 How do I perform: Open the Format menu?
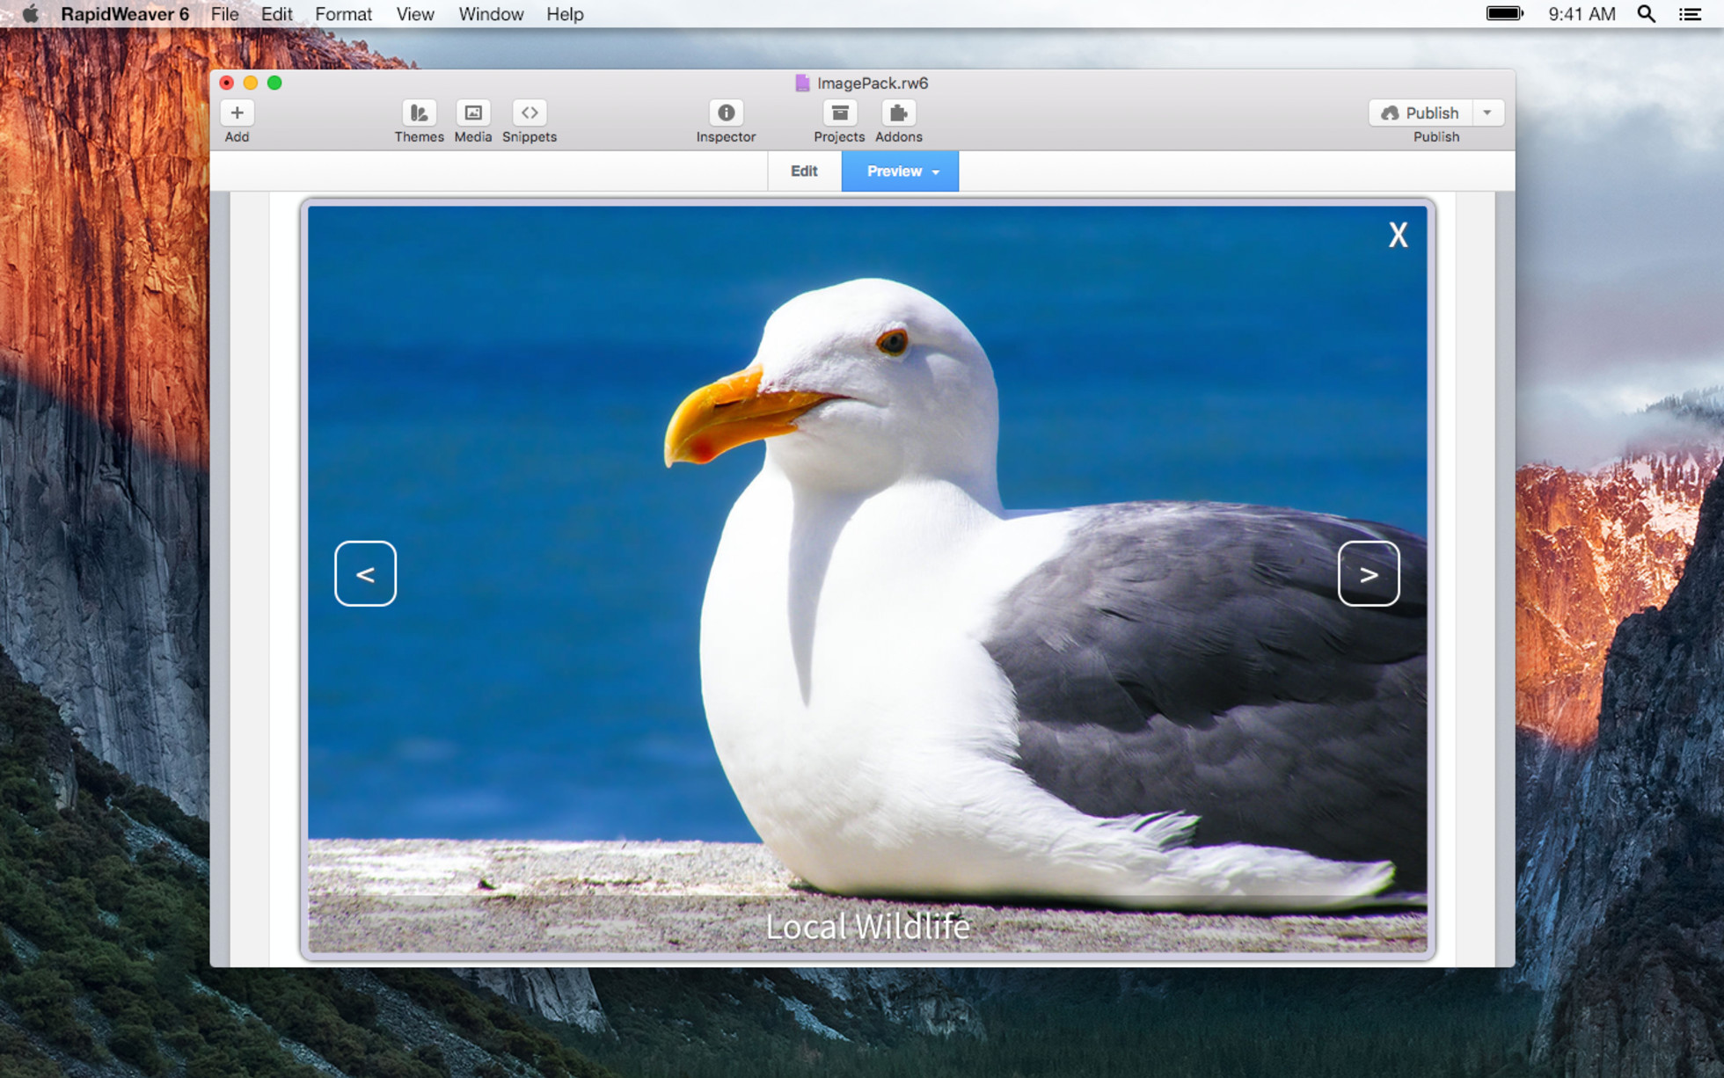[343, 14]
